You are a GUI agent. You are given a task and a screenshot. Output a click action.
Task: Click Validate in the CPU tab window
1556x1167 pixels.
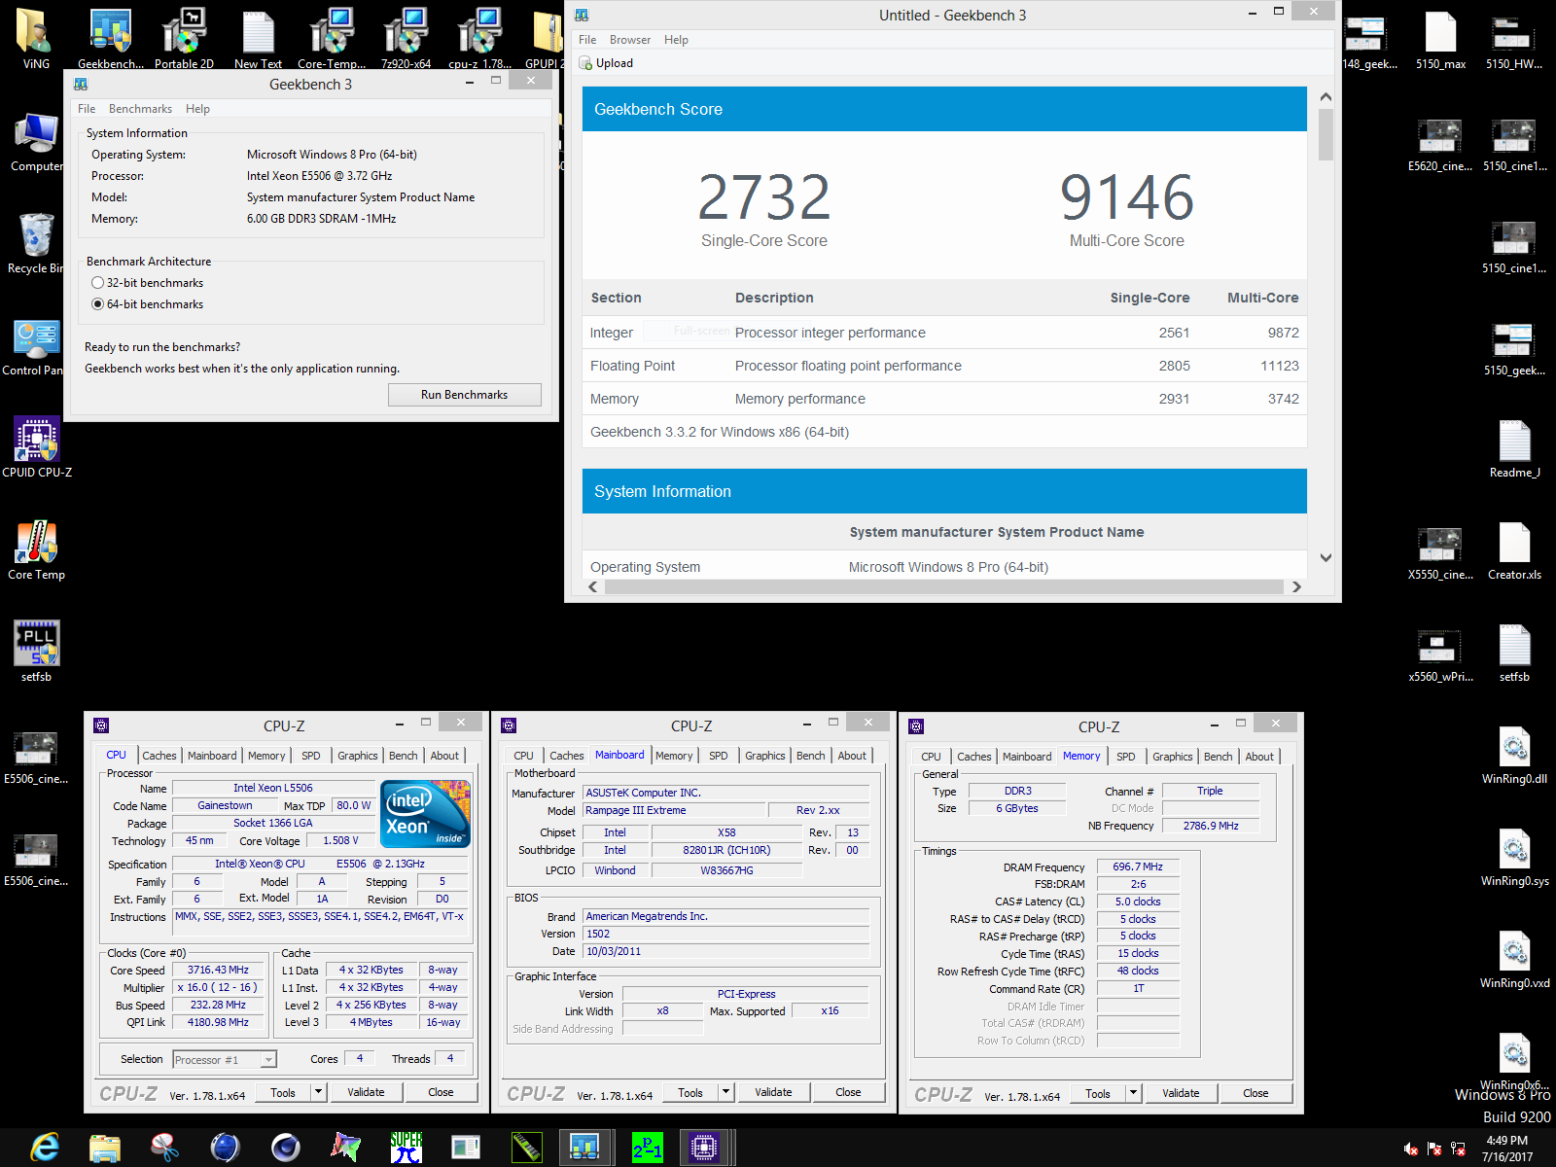pyautogui.click(x=366, y=1092)
